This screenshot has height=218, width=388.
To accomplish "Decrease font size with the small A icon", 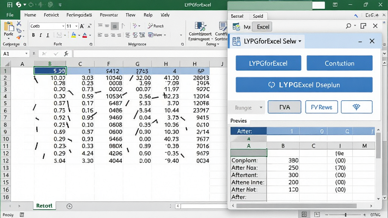I will pyautogui.click(x=89, y=26).
